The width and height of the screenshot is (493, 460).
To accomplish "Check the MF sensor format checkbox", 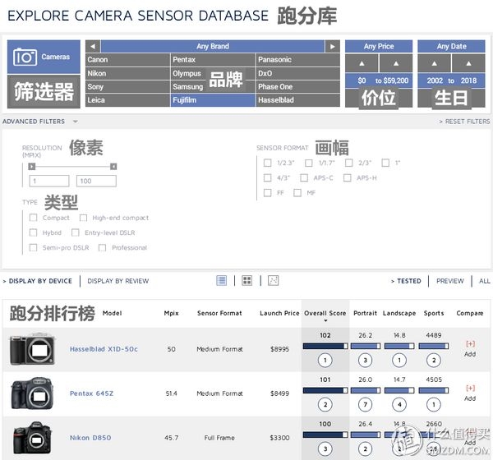I will click(297, 192).
